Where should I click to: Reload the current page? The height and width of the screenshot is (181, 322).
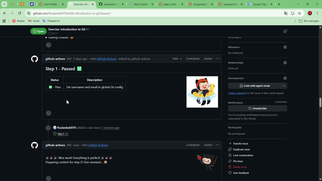tap(20, 13)
